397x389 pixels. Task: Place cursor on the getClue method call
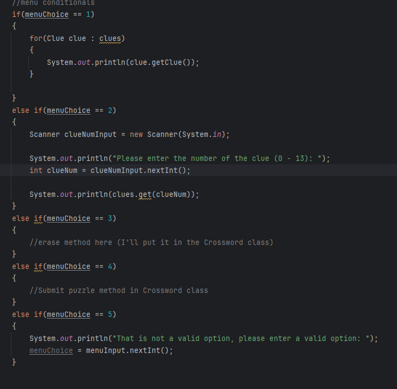(167, 62)
